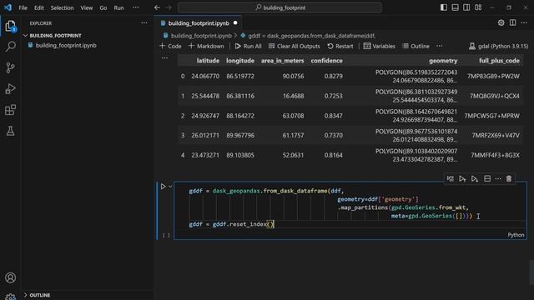The width and height of the screenshot is (534, 300).
Task: Open the Run menu
Action: [118, 7]
